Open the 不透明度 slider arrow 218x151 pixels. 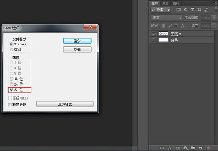[214, 18]
